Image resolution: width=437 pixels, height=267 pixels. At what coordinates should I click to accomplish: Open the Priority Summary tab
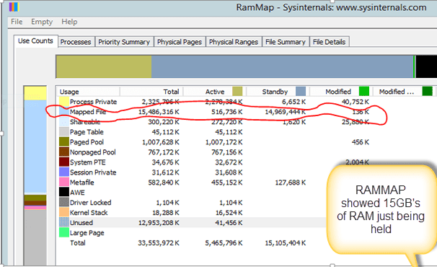point(124,42)
